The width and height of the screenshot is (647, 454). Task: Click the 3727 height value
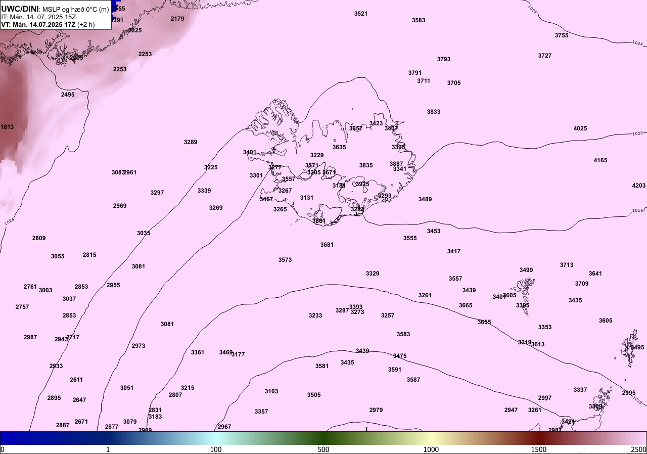545,56
